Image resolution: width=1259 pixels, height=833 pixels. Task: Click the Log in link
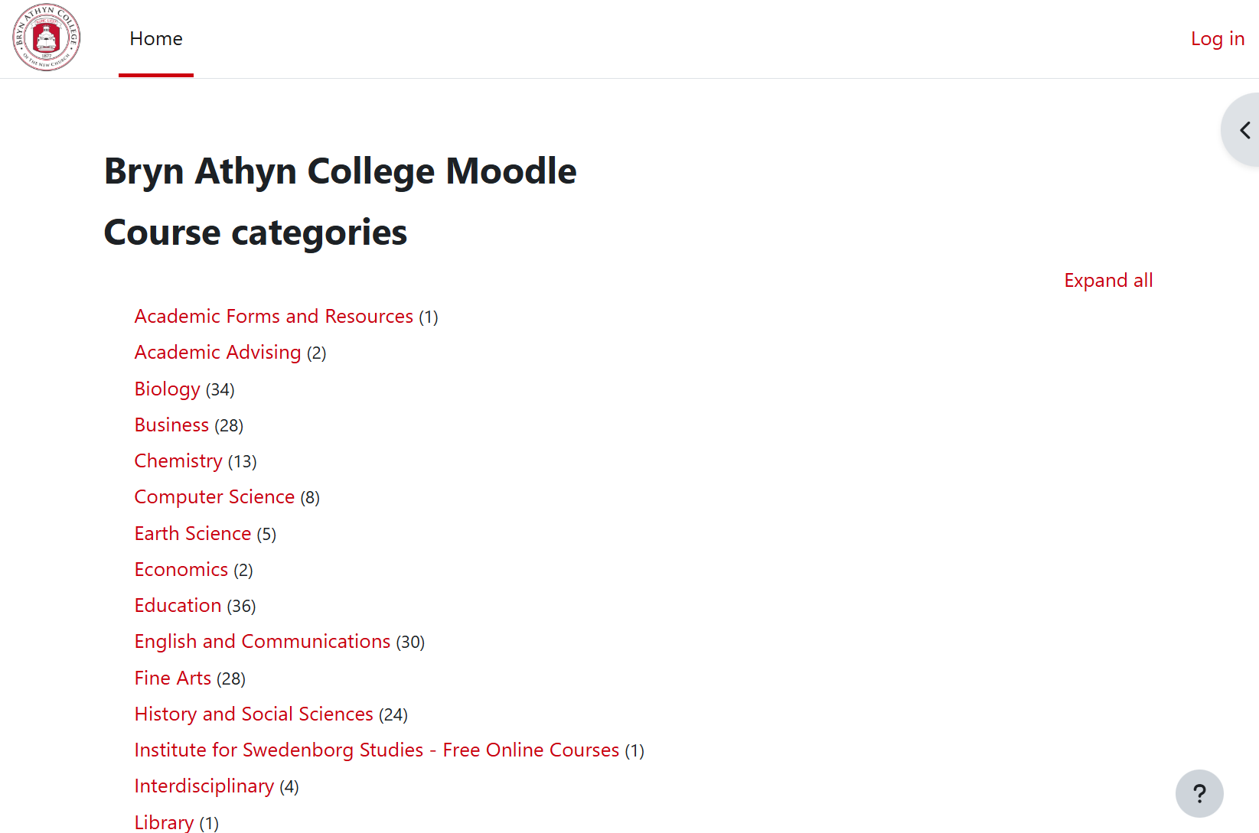pos(1218,38)
